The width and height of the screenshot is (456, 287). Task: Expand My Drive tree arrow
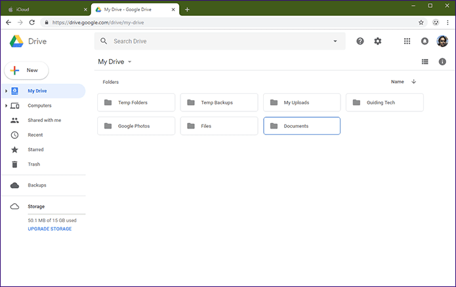pos(6,91)
